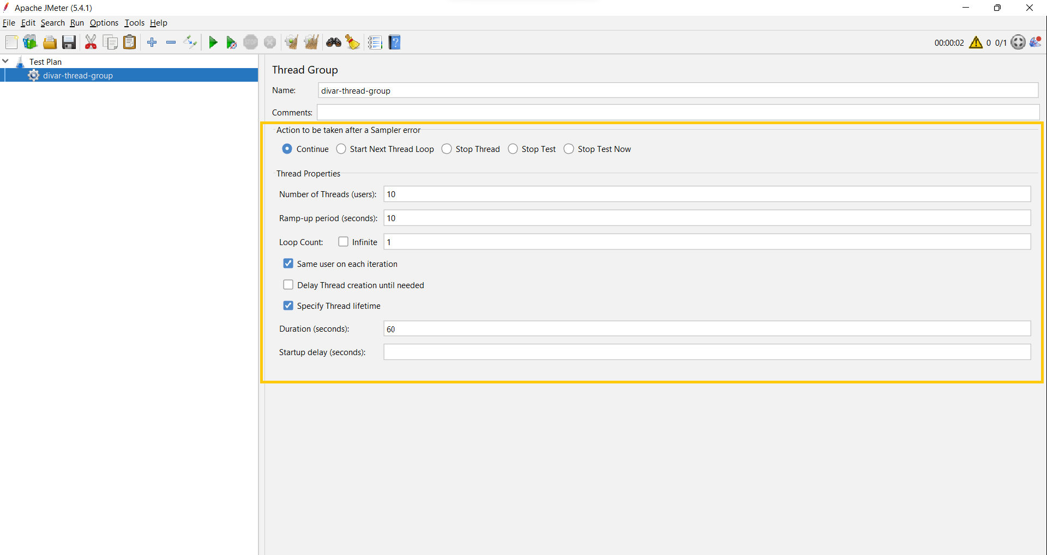The height and width of the screenshot is (555, 1047).
Task: Click the Name field with divar-thread-group
Action: 678,90
